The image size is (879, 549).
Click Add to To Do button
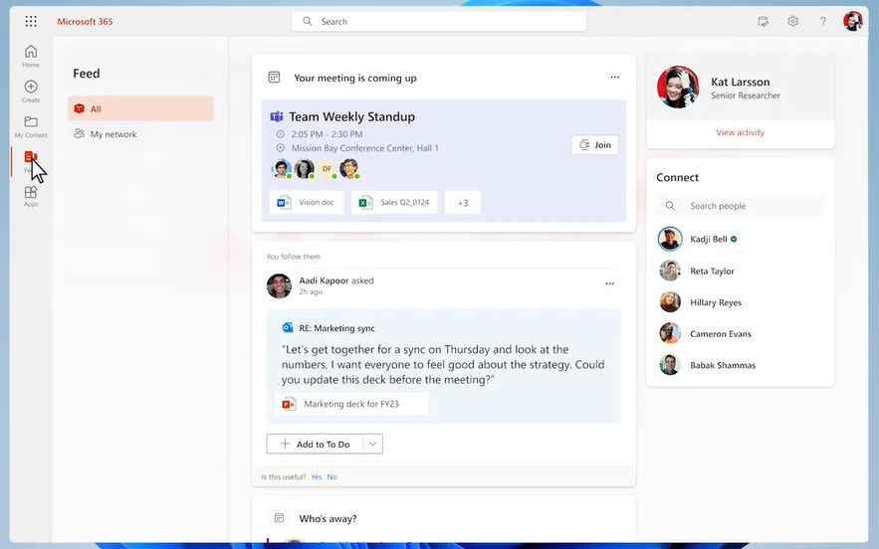(x=315, y=444)
